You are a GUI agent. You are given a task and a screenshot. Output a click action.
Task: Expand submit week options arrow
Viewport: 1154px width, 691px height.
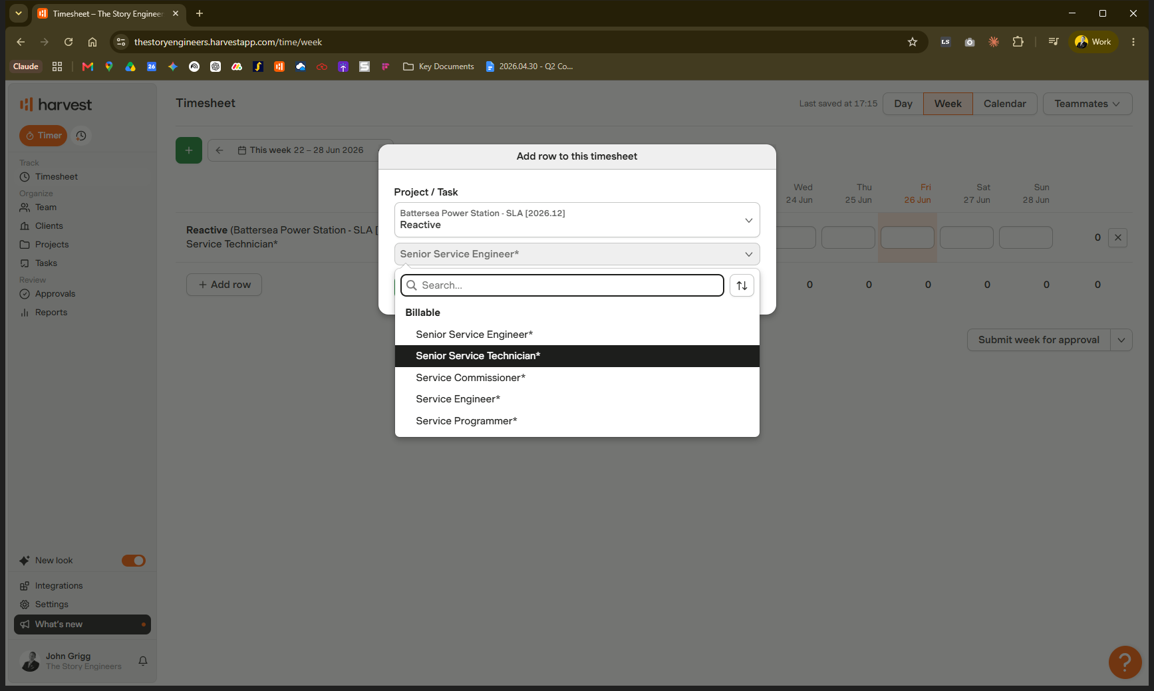[1121, 340]
